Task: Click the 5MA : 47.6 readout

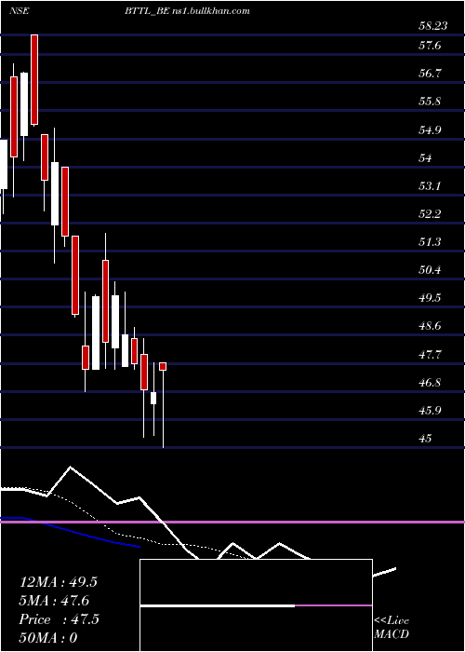Action: (x=54, y=601)
